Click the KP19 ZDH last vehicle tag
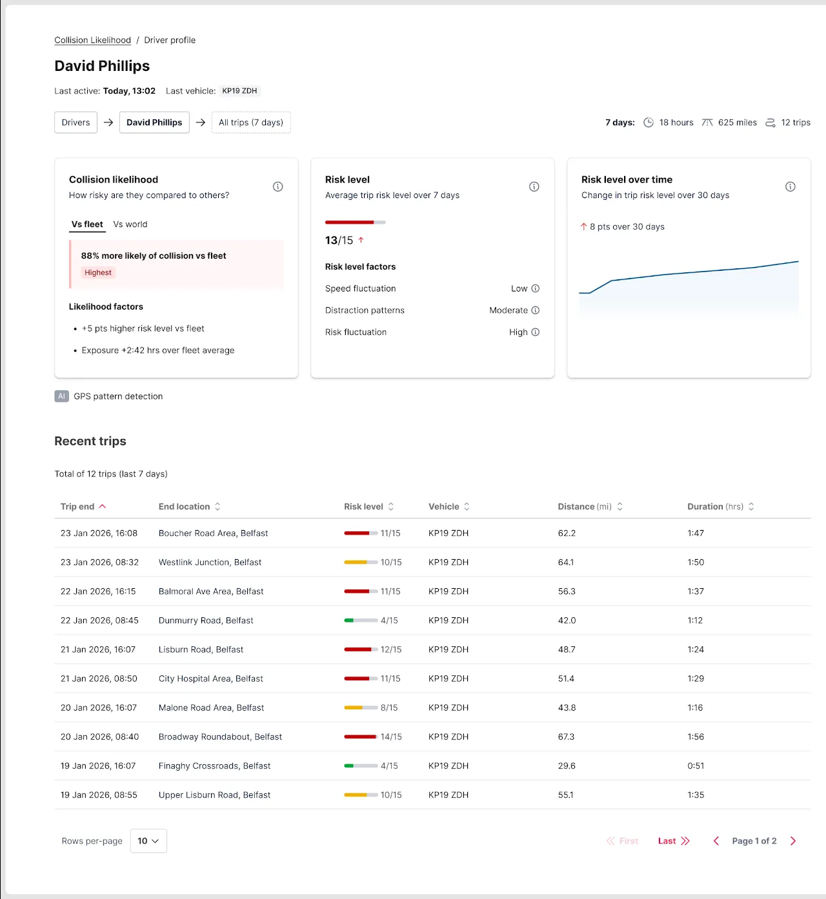Screen dimensions: 826x899 point(239,91)
